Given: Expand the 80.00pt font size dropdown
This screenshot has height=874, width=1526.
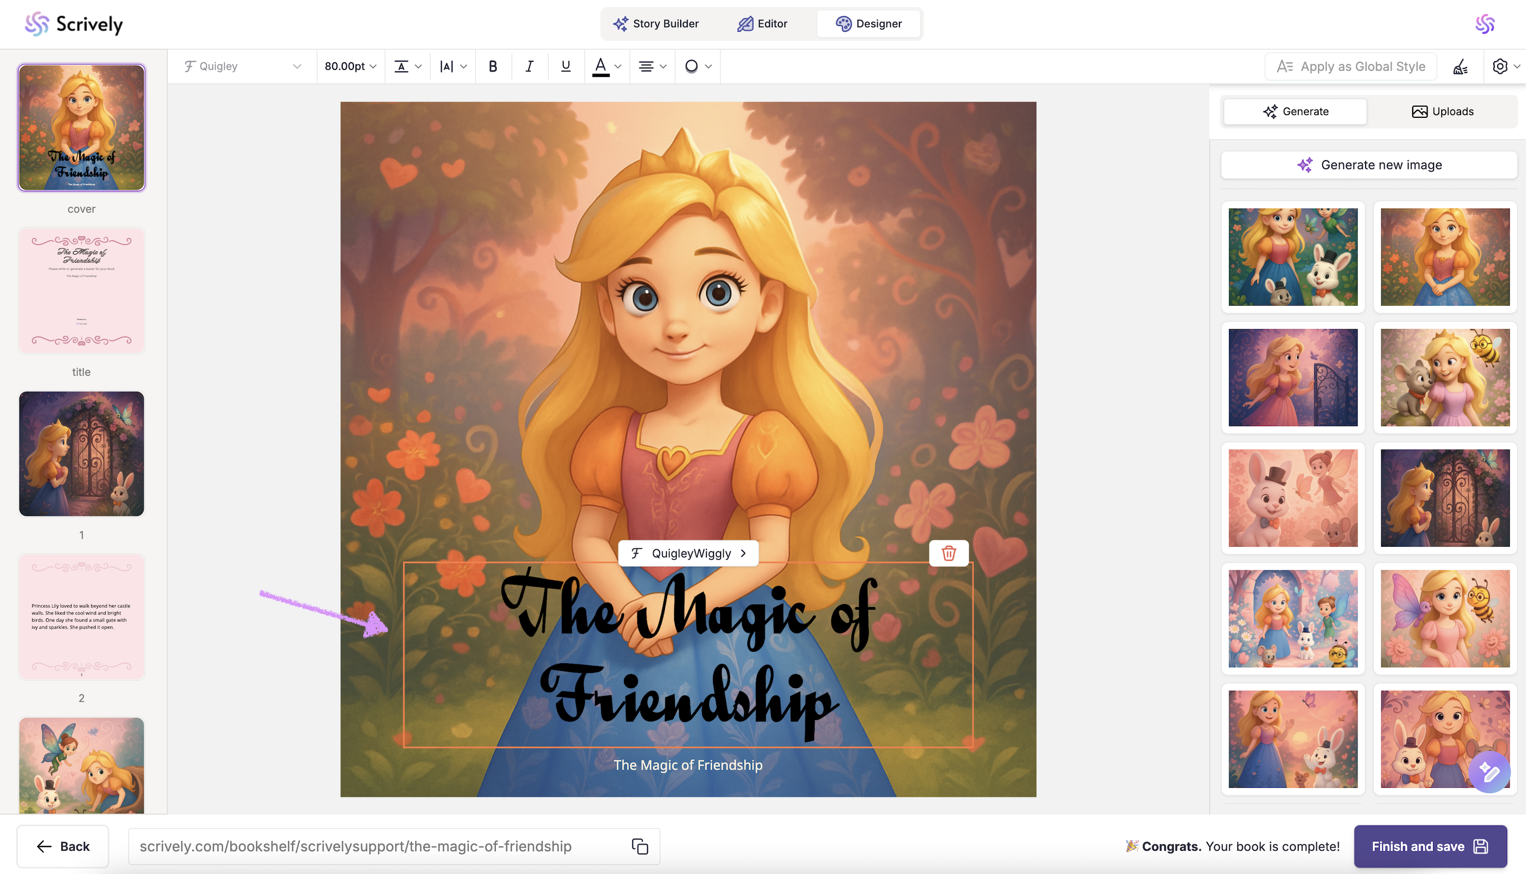Looking at the screenshot, I should click(x=350, y=67).
